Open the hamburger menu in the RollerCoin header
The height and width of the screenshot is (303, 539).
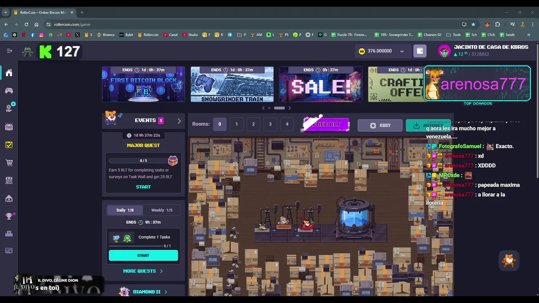pos(9,51)
